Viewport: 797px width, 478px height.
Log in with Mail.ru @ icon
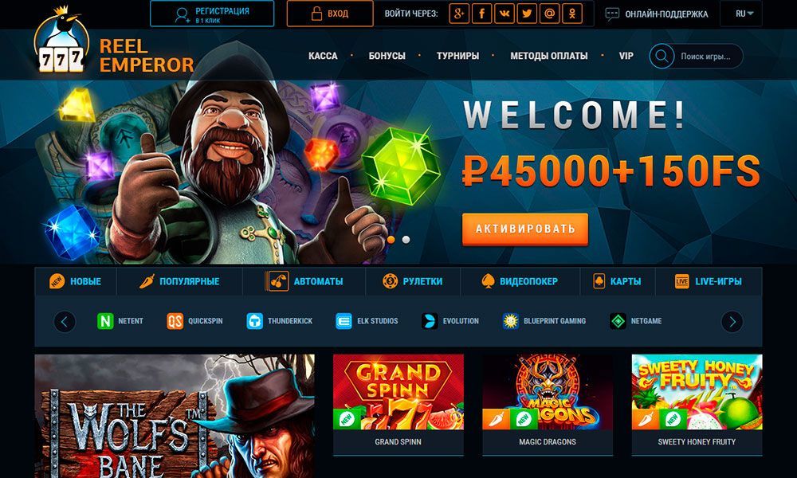549,14
